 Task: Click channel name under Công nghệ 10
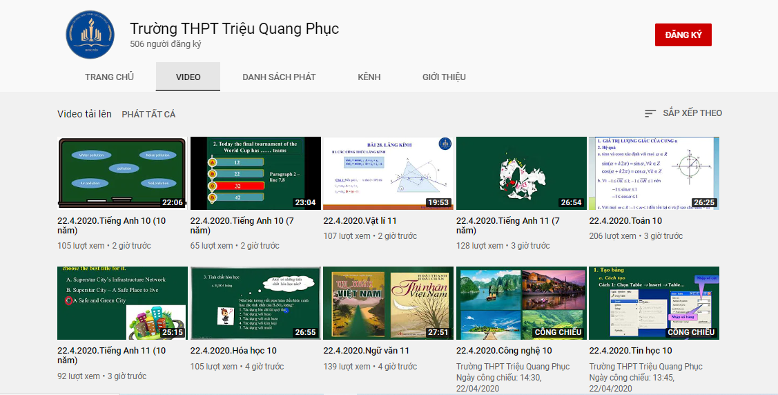(x=513, y=367)
